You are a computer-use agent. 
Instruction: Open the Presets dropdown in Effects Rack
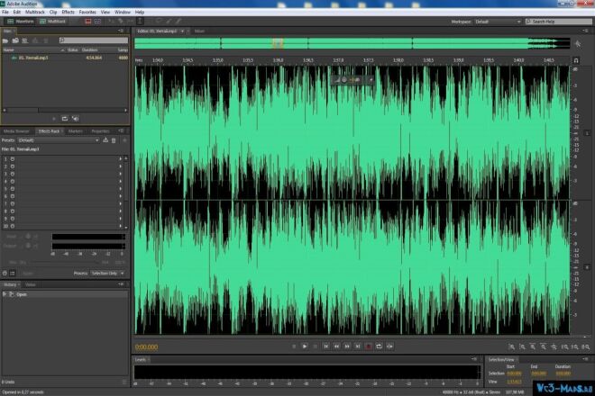(x=59, y=140)
